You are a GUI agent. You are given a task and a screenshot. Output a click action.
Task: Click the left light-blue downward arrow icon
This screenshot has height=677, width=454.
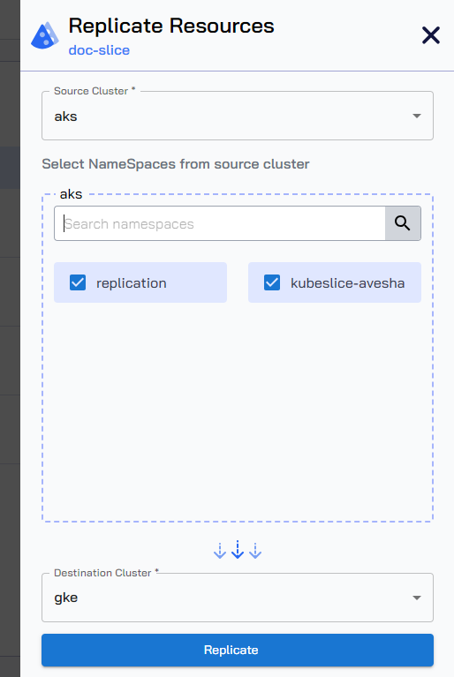(220, 551)
